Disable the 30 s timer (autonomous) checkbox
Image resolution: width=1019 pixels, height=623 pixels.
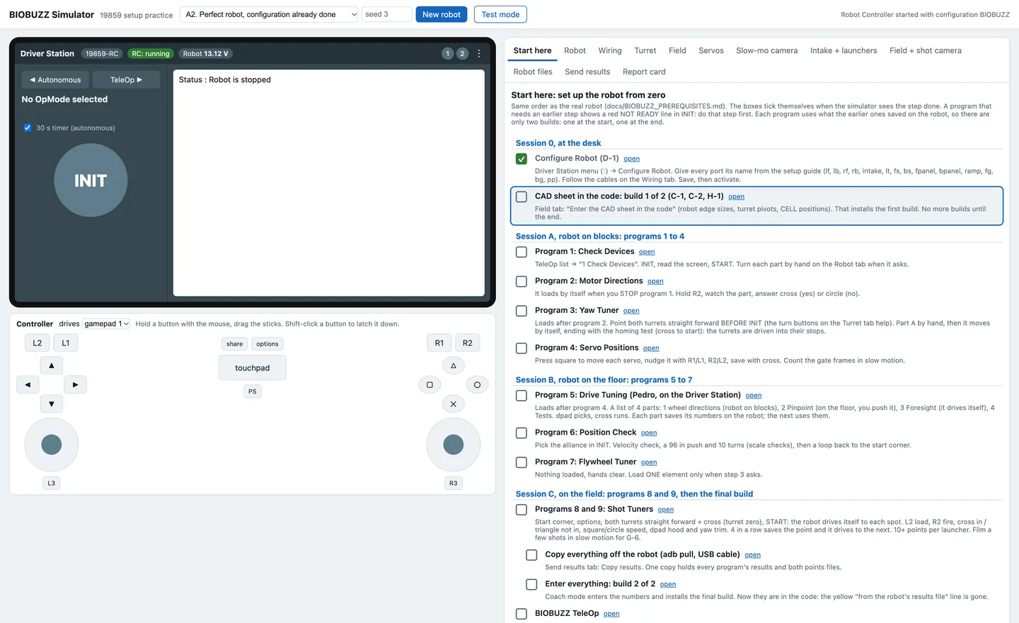point(28,128)
